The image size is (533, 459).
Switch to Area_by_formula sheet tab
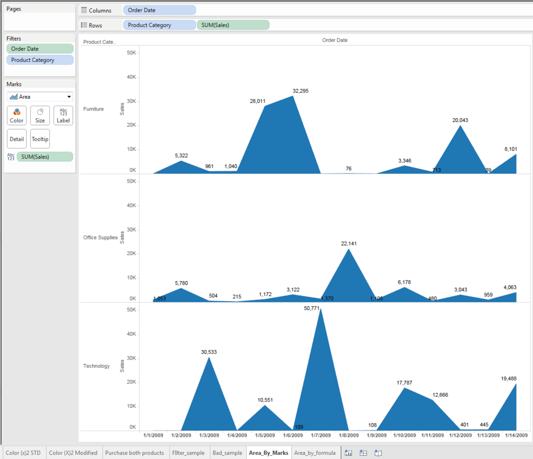point(315,453)
